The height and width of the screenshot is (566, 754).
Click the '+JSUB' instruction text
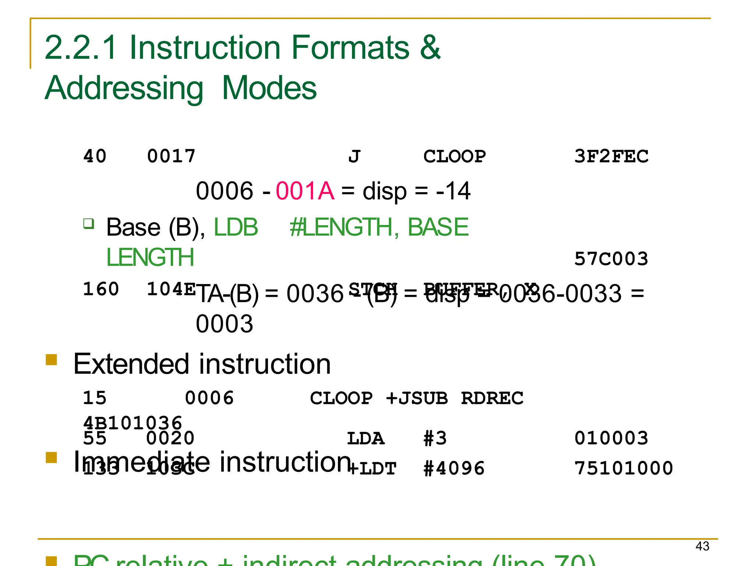pyautogui.click(x=416, y=398)
